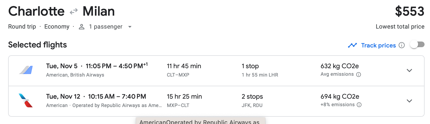
Task: Click the Track prices info icon
Action: pos(402,45)
